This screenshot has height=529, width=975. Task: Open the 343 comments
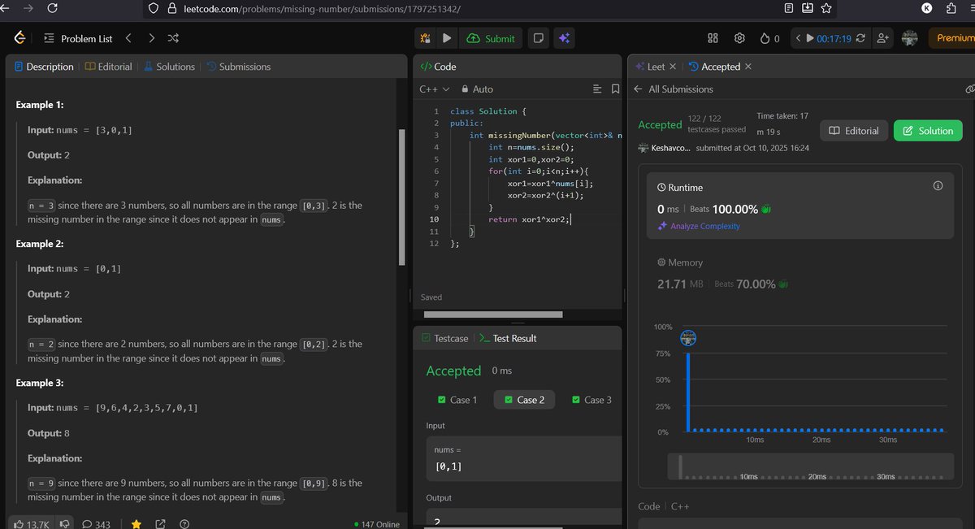[96, 524]
